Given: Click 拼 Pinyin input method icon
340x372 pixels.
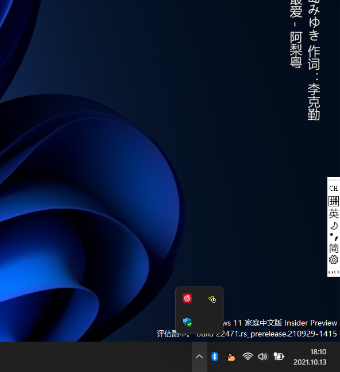Looking at the screenshot, I should click(334, 201).
